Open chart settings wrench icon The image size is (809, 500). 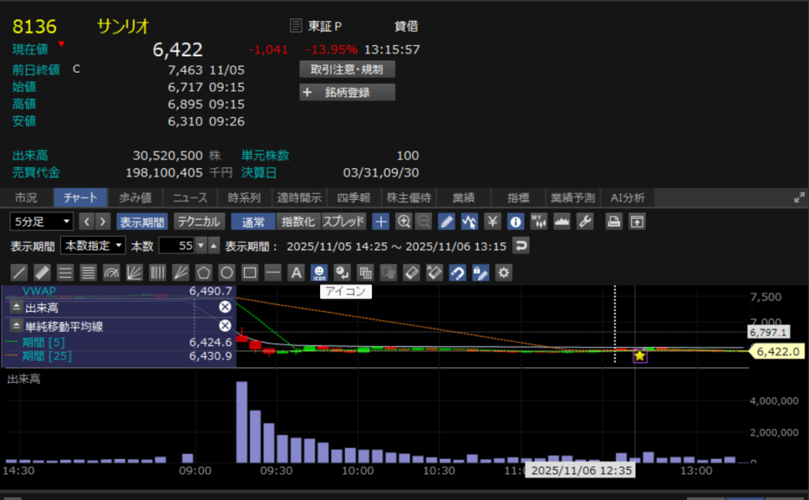click(585, 221)
